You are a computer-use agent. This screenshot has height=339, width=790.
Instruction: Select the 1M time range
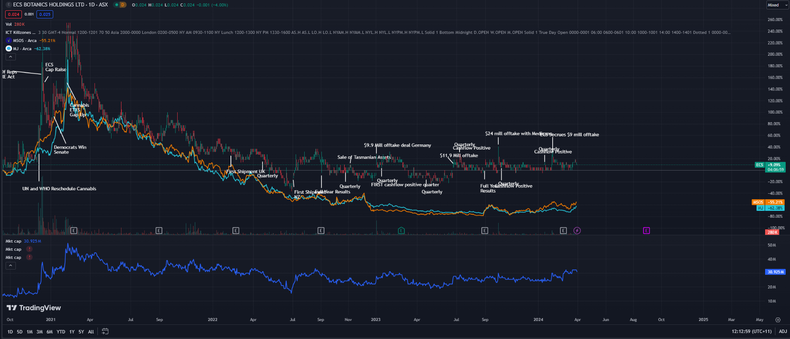click(30, 332)
